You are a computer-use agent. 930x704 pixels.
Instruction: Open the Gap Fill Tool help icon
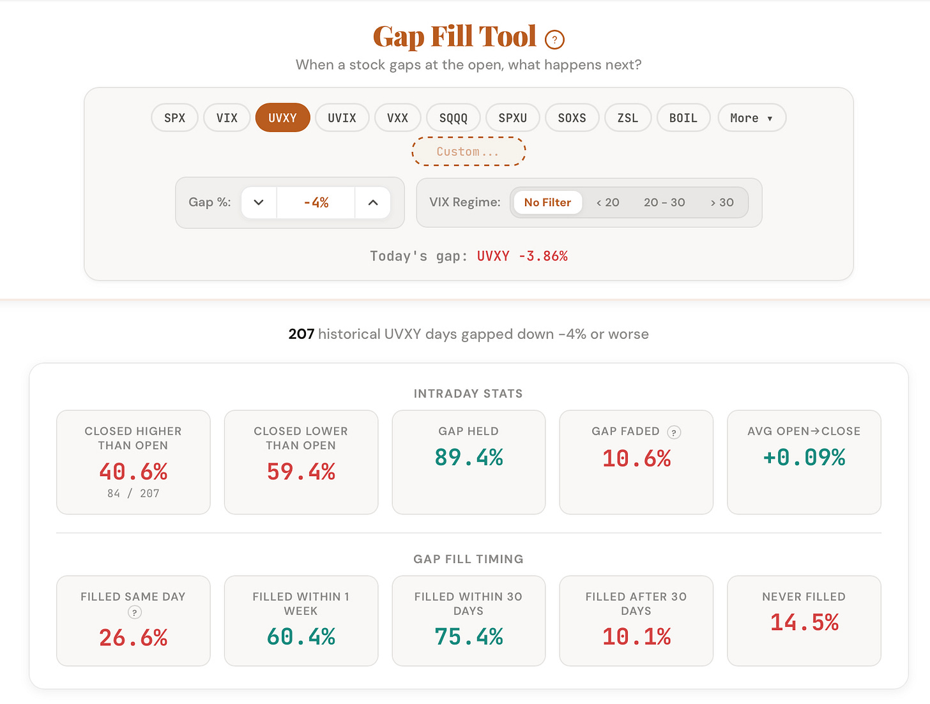click(x=554, y=40)
